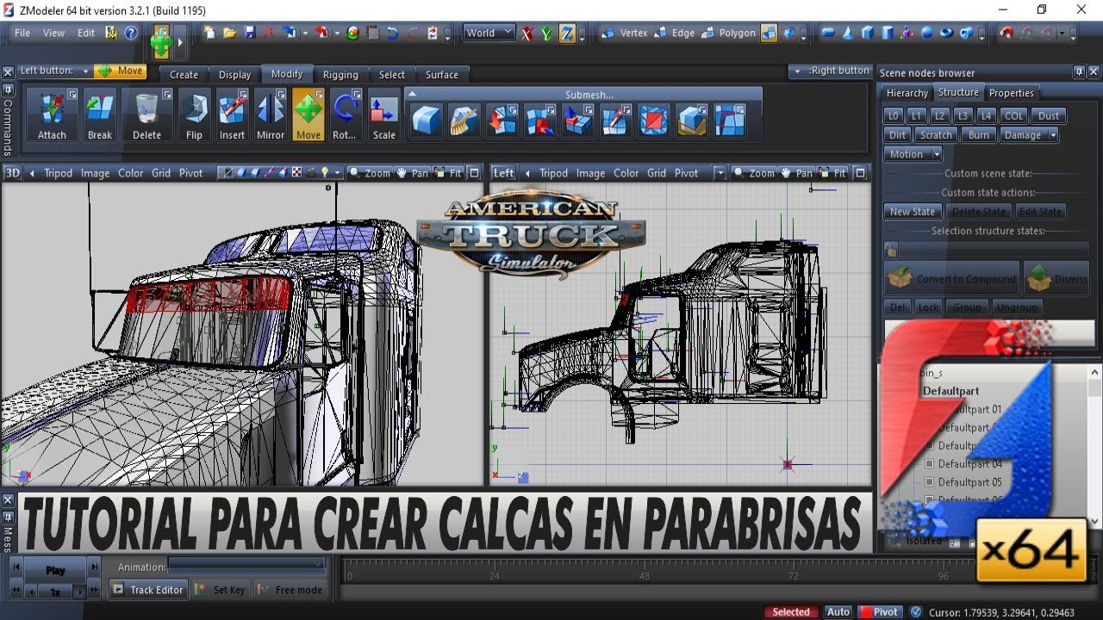Click the New State button
This screenshot has width=1103, height=620.
point(913,211)
